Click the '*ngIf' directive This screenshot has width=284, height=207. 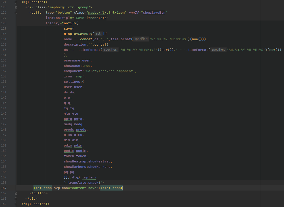click(134, 13)
